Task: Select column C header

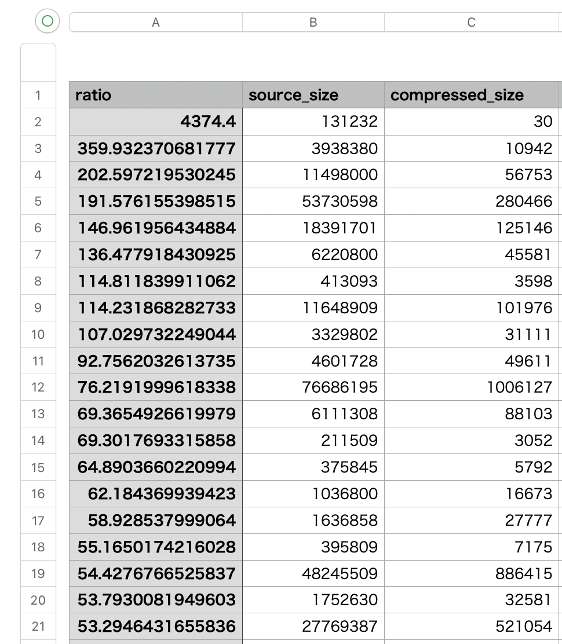Action: (x=472, y=22)
